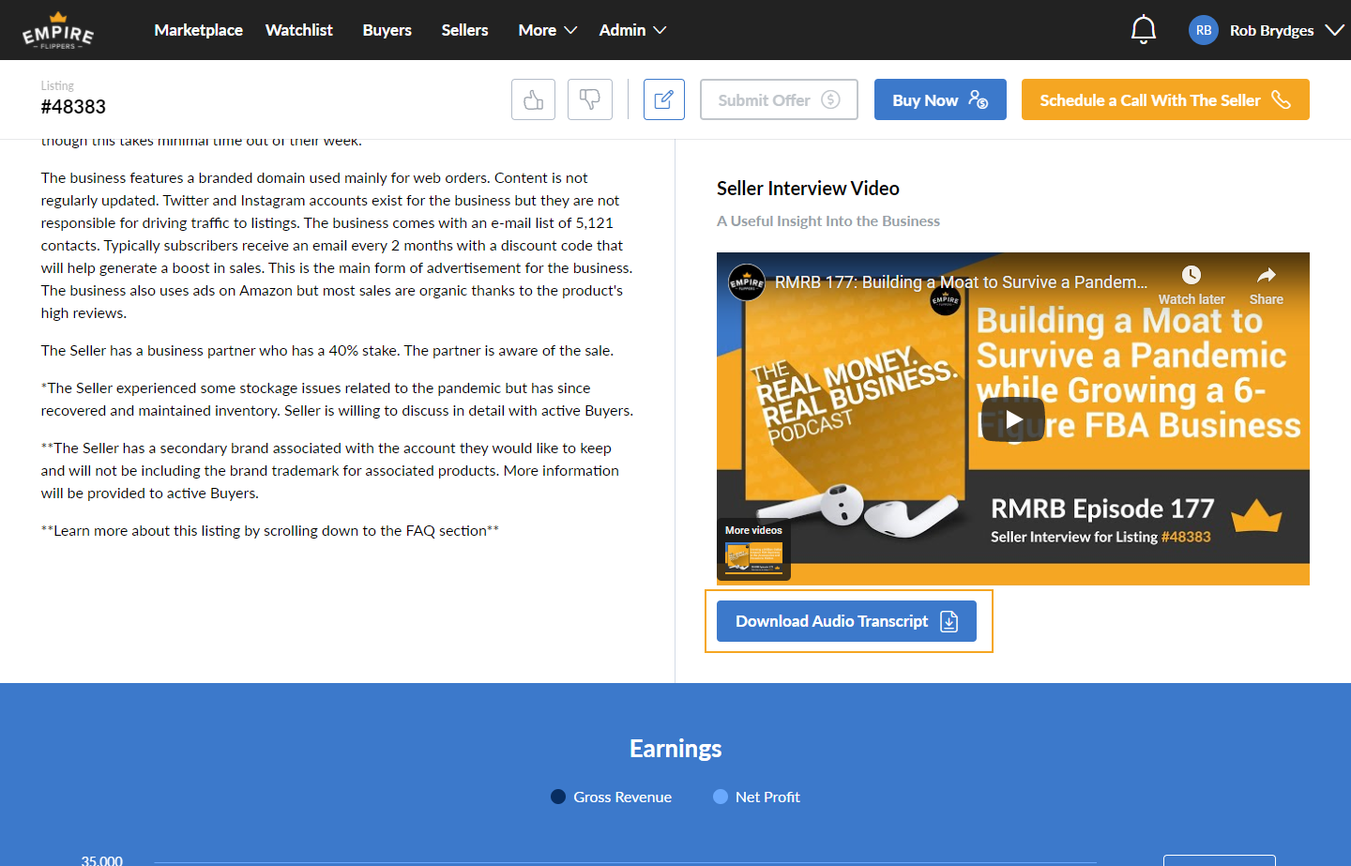
Task: Open the edit note pencil icon
Action: pos(664,99)
